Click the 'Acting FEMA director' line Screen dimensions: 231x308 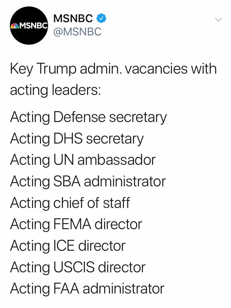point(76,224)
